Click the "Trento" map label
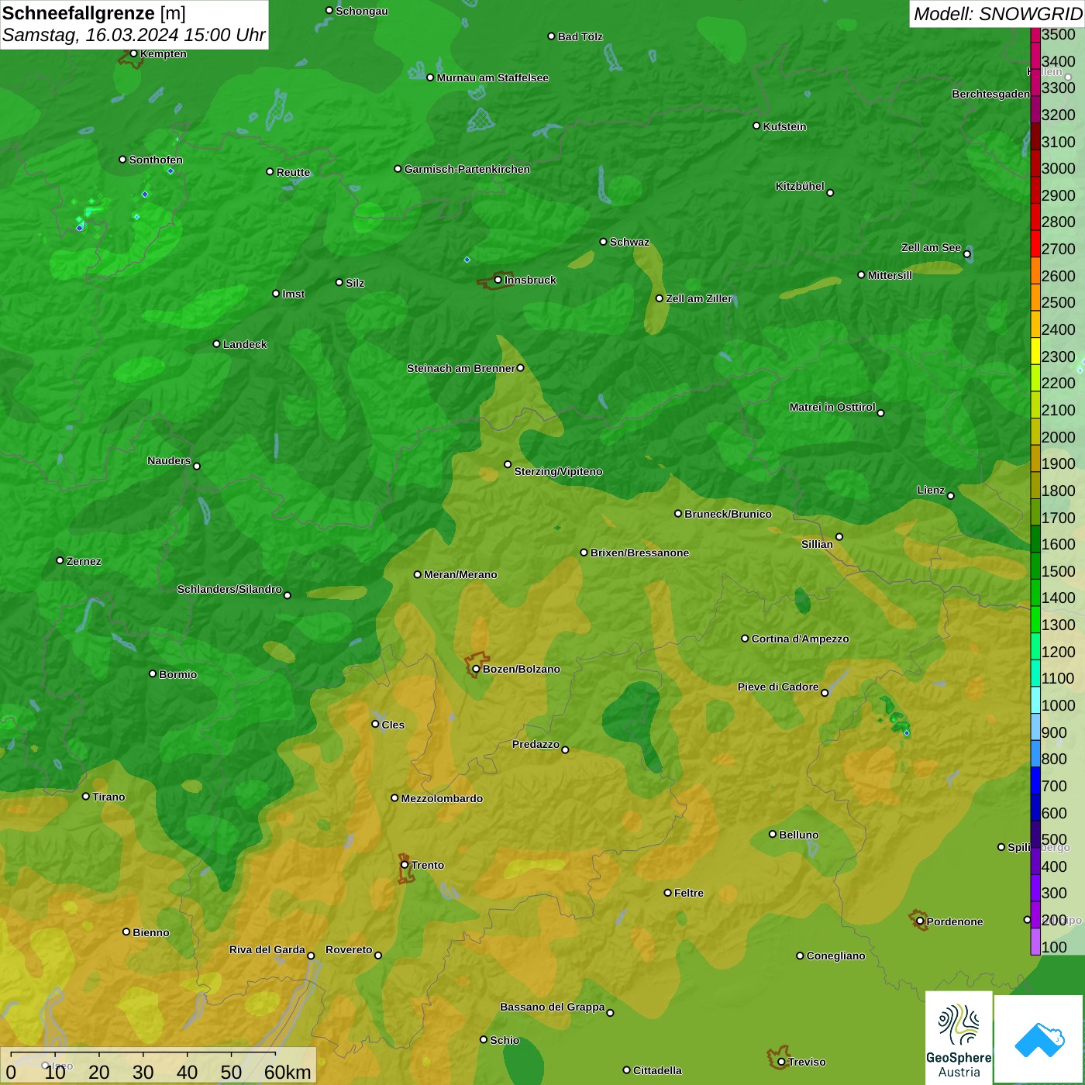This screenshot has width=1085, height=1085. pyautogui.click(x=428, y=865)
